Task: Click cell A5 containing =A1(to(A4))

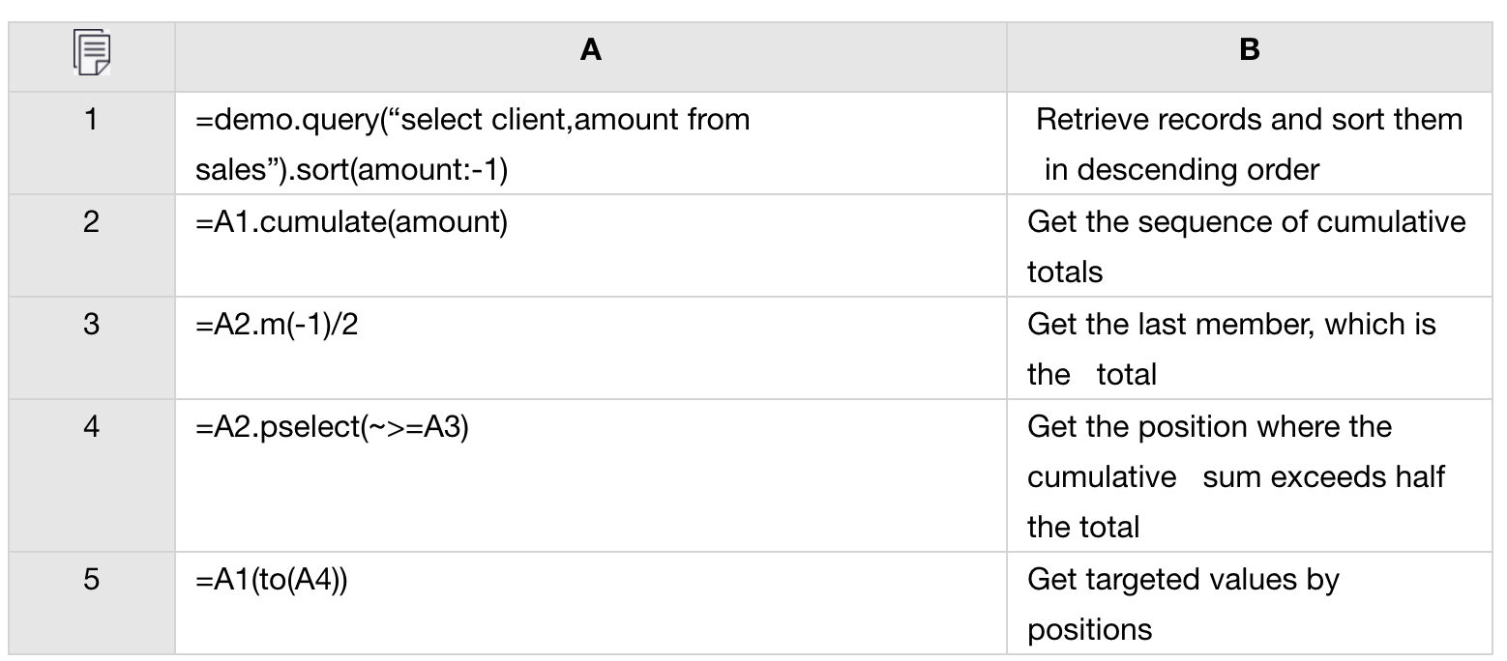Action: pos(271,579)
